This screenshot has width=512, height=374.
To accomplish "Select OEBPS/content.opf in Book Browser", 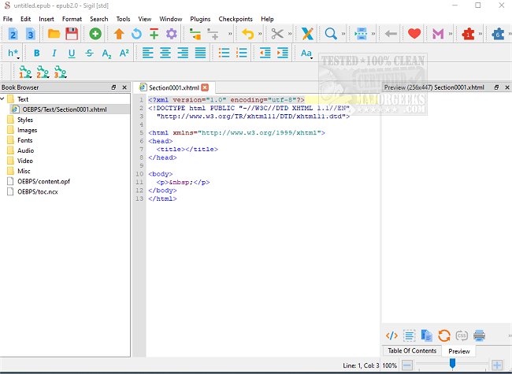I will [x=43, y=181].
